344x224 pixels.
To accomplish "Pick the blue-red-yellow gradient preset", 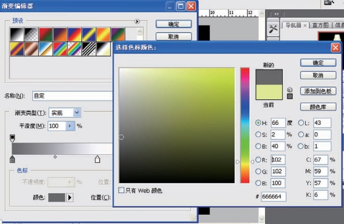I will [x=75, y=34].
